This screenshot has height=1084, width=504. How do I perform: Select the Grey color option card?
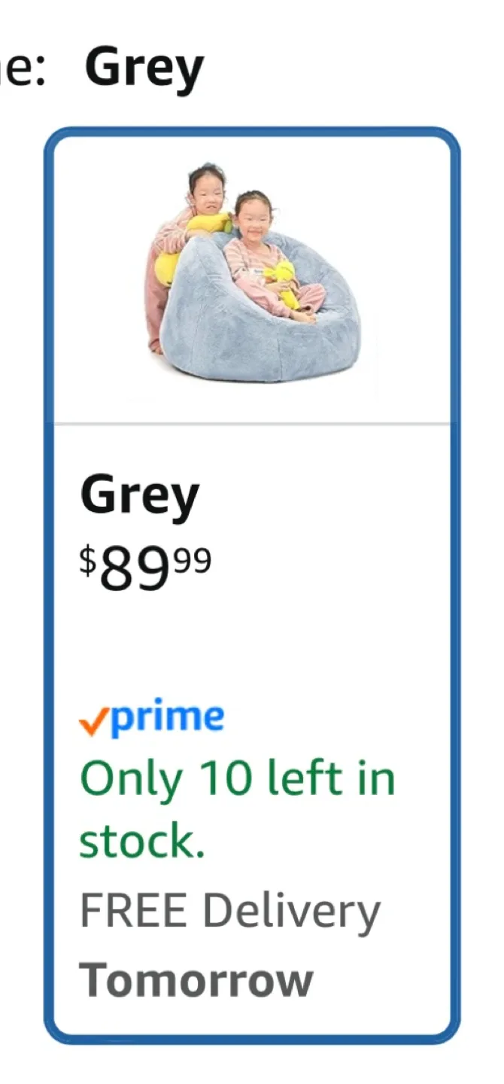click(x=252, y=586)
